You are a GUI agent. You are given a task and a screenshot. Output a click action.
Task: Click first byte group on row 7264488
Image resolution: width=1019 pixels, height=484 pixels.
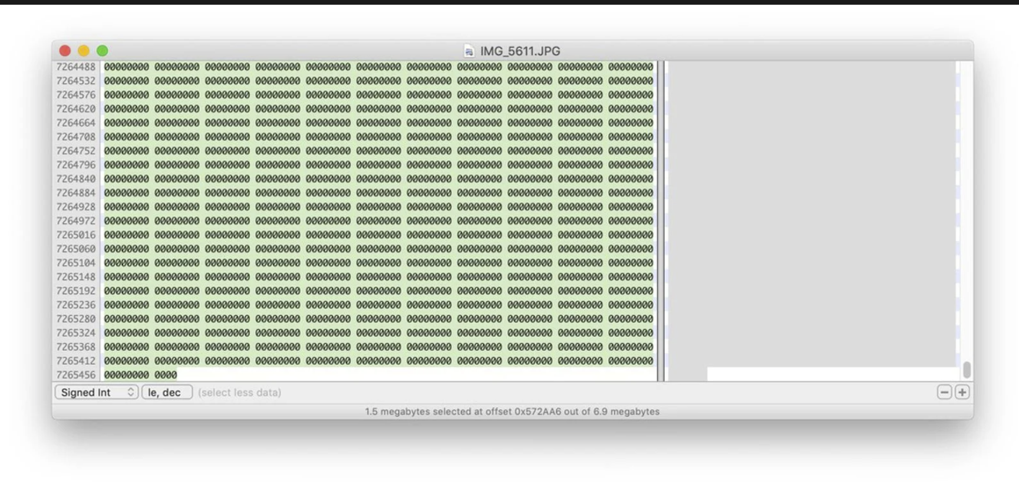(x=127, y=67)
